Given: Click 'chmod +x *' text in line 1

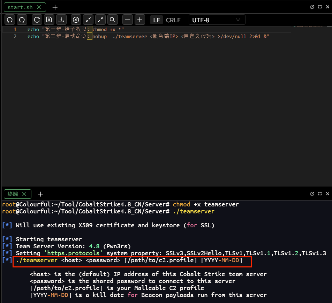Looking at the screenshot, I should pos(107,29).
